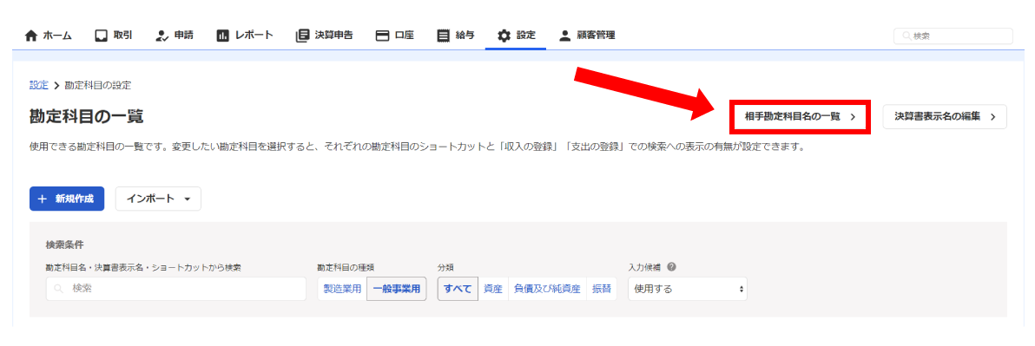The height and width of the screenshot is (346, 1035).
Task: Open 相手勘定科目名の一覧 page
Action: coord(800,117)
